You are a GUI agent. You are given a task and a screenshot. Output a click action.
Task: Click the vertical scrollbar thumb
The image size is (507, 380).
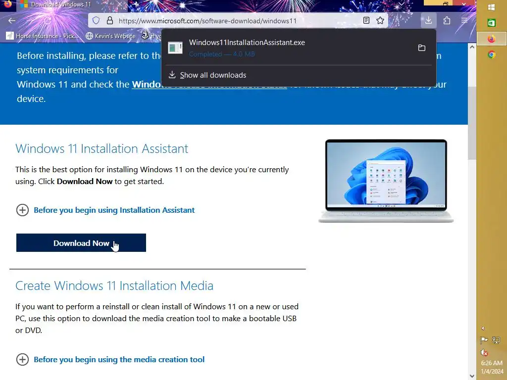tap(472, 123)
